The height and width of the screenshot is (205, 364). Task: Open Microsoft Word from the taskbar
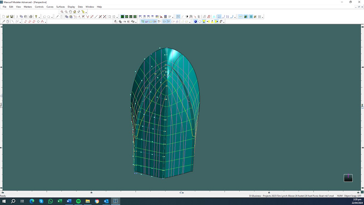(69, 201)
